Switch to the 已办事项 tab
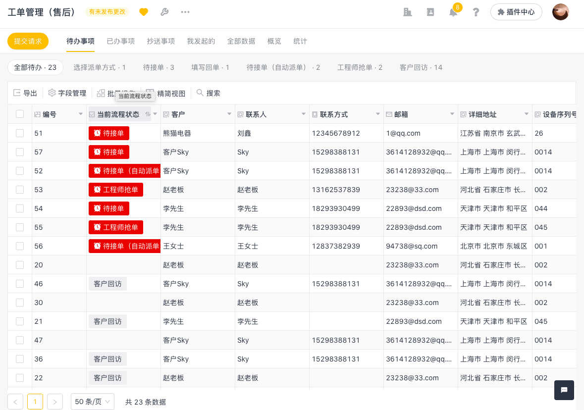 click(121, 41)
